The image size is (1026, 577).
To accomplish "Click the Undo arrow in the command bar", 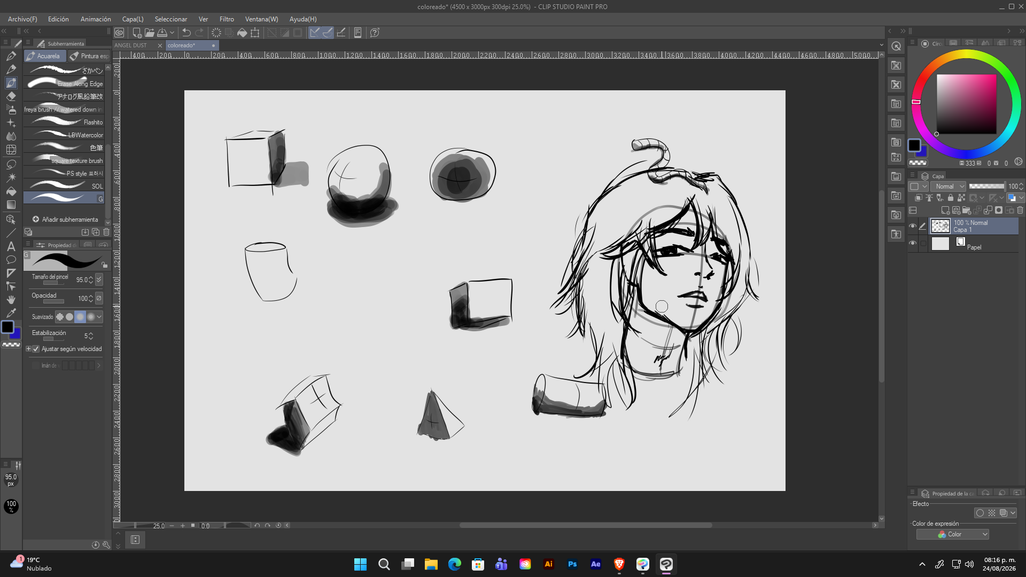I will 186,33.
